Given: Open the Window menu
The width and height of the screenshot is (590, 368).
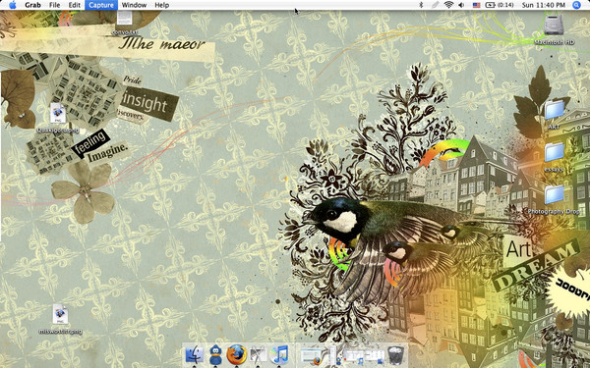Looking at the screenshot, I should pyautogui.click(x=134, y=5).
